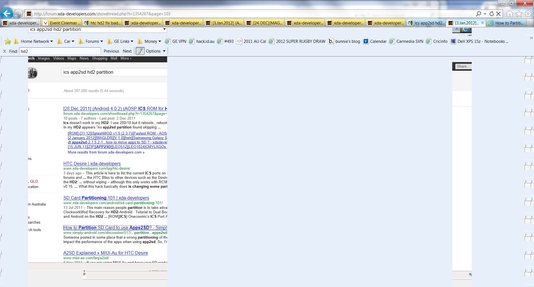Open 'More results from forum.xda-developers.com'

click(x=106, y=152)
